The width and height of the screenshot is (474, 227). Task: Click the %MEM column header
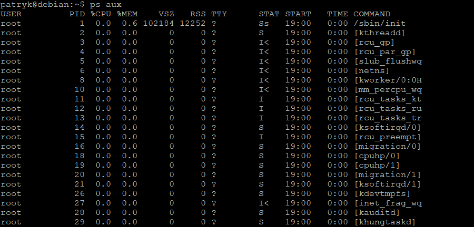127,14
